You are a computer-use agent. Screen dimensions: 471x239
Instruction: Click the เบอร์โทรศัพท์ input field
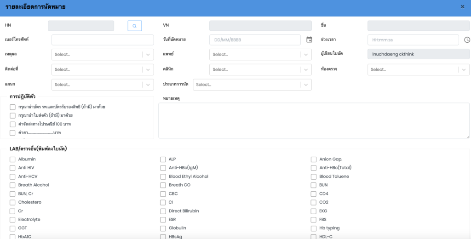pos(102,40)
